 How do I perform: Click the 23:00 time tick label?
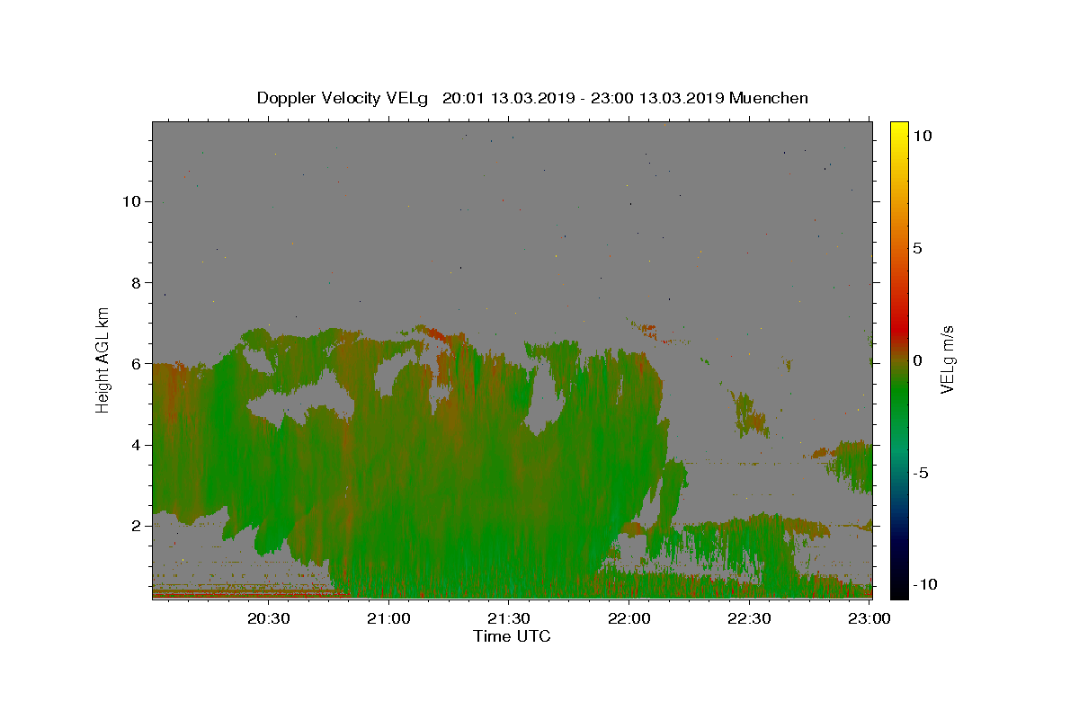tap(869, 618)
